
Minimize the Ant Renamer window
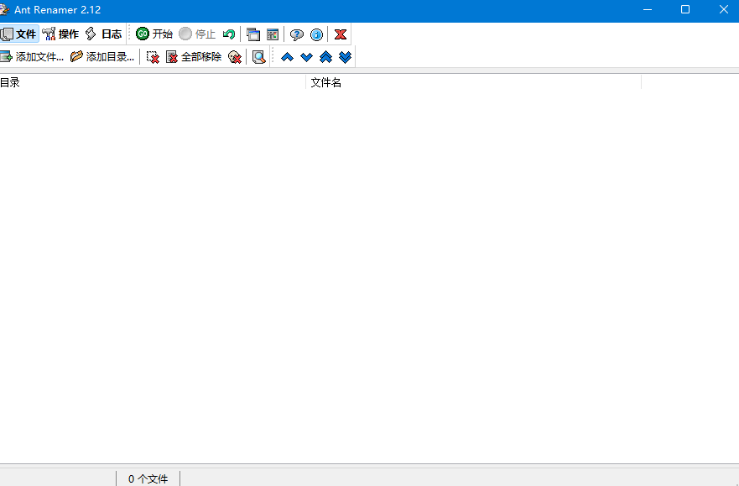coord(648,9)
